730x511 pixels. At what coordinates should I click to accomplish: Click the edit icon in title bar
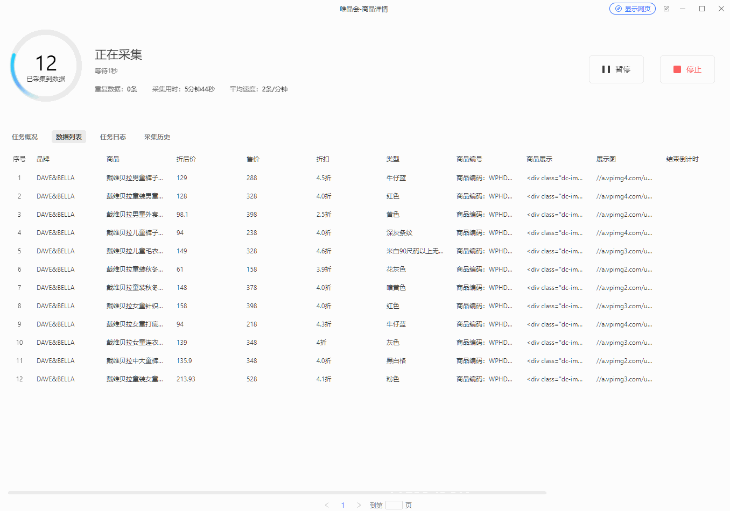(666, 9)
